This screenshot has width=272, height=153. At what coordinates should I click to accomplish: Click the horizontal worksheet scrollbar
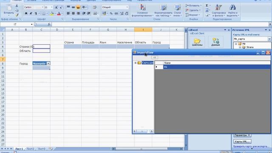coord(142,149)
